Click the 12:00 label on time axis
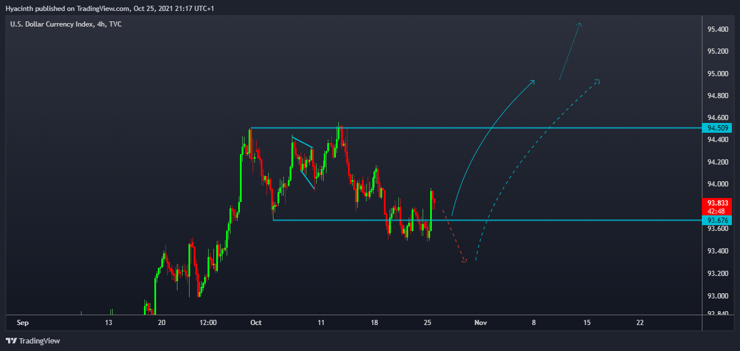 coord(208,323)
